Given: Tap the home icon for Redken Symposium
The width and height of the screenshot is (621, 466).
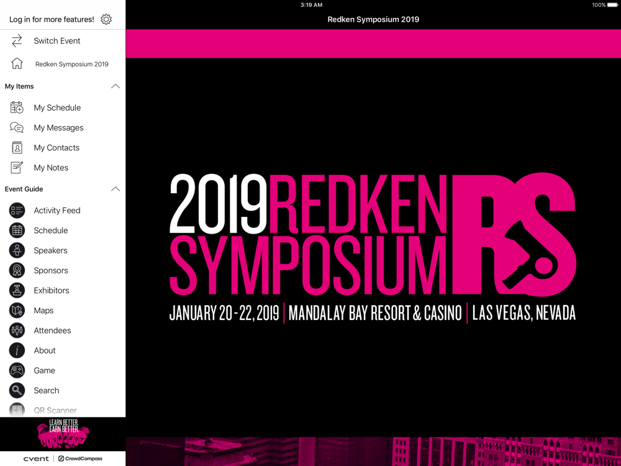Looking at the screenshot, I should [x=17, y=64].
